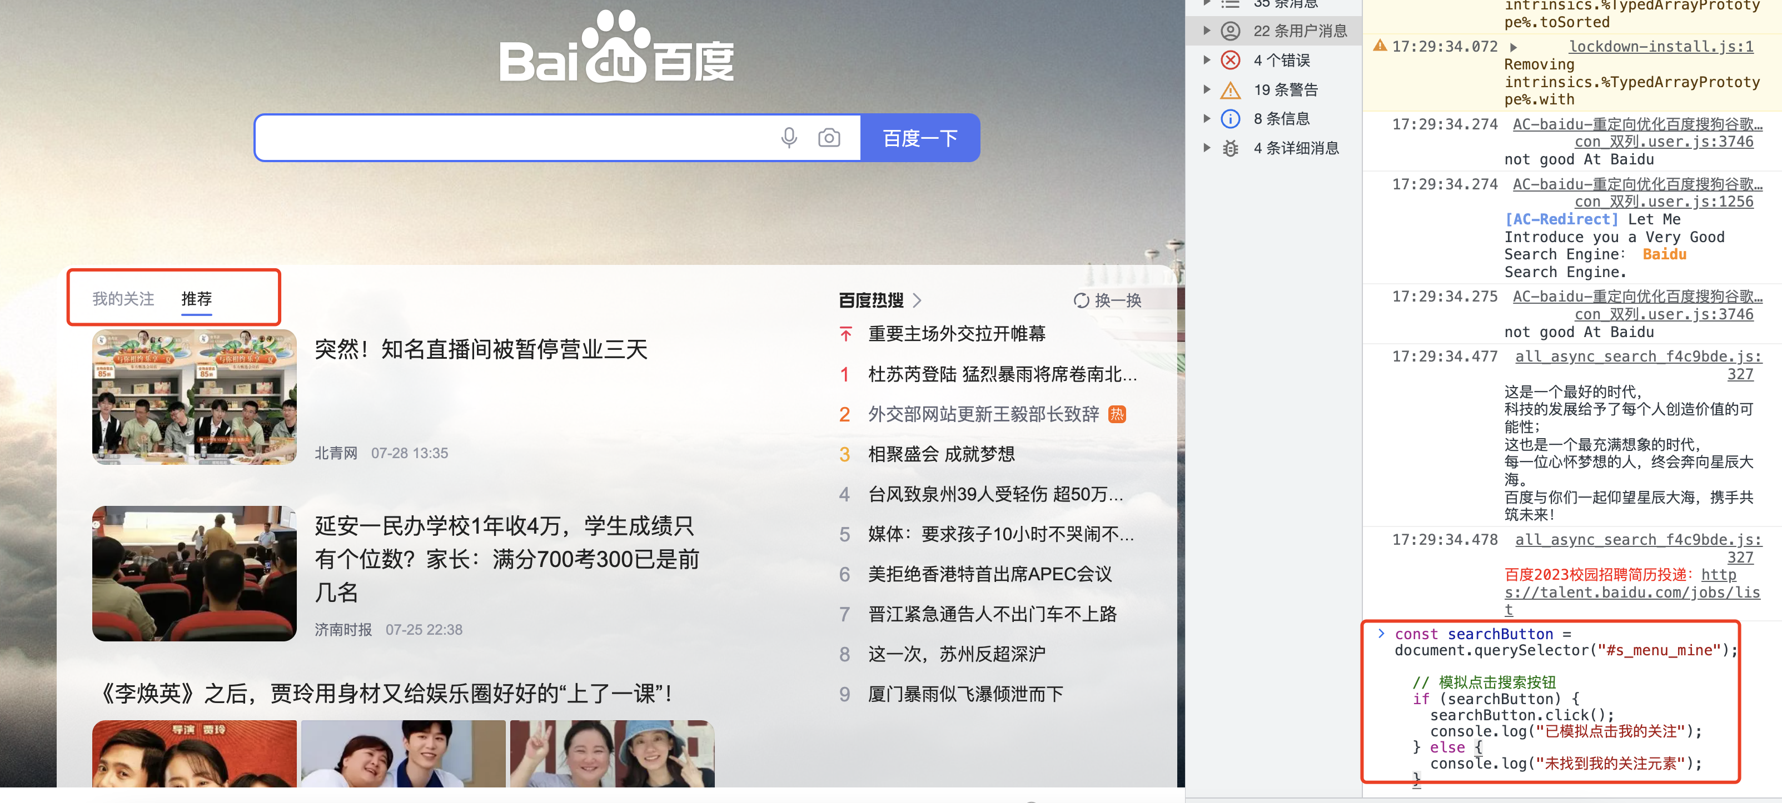Viewport: 1782px width, 803px height.
Task: Expand the 8 条信息 info group
Action: [1207, 119]
